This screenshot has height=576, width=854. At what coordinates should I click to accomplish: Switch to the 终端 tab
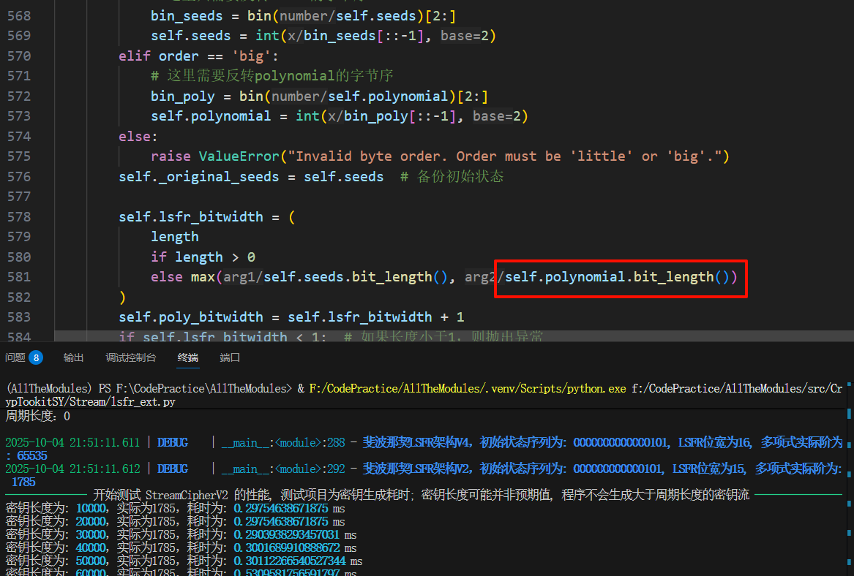[x=187, y=357]
